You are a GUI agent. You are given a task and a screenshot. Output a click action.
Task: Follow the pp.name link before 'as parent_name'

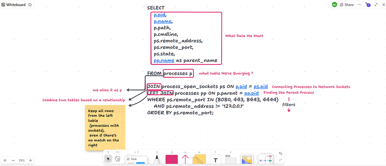(164, 60)
